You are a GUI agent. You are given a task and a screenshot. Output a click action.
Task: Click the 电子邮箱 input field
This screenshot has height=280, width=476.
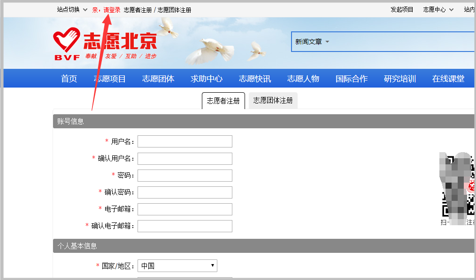184,209
